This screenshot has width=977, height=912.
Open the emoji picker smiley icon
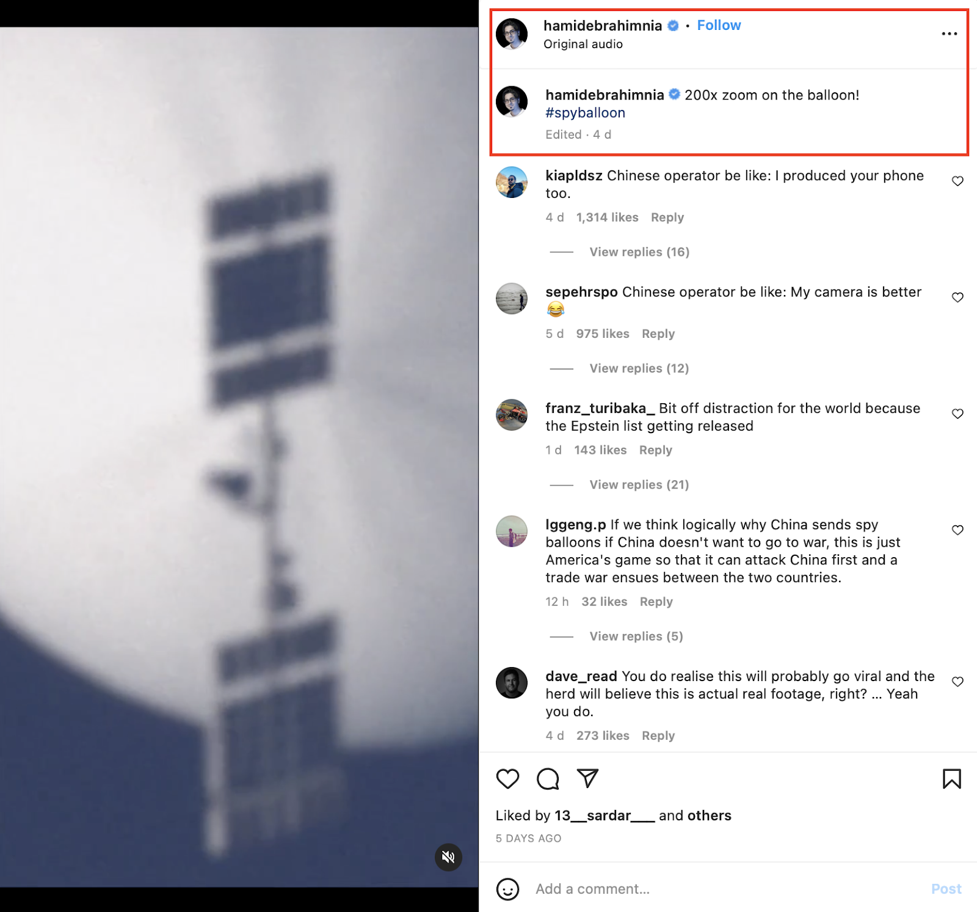(x=507, y=889)
